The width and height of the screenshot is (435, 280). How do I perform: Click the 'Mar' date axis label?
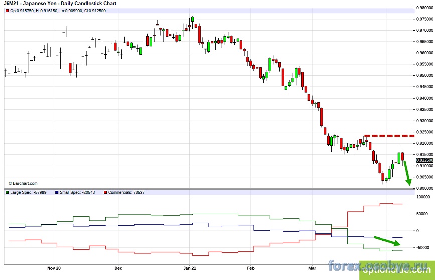coord(312,268)
